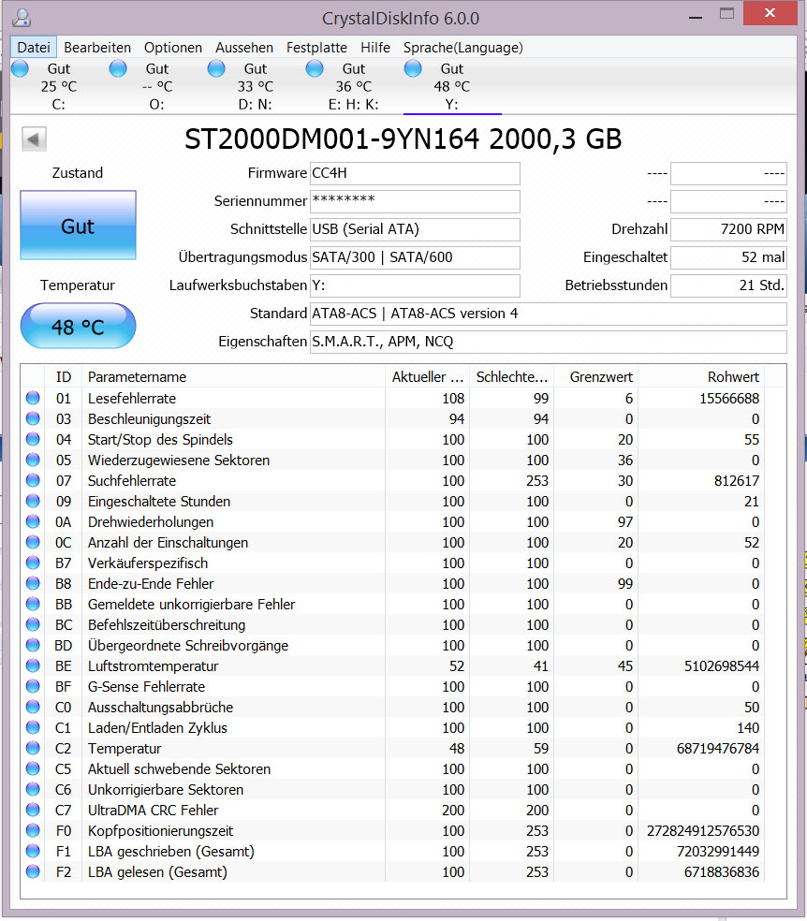Click the ID column header
This screenshot has width=807, height=921.
click(x=64, y=376)
